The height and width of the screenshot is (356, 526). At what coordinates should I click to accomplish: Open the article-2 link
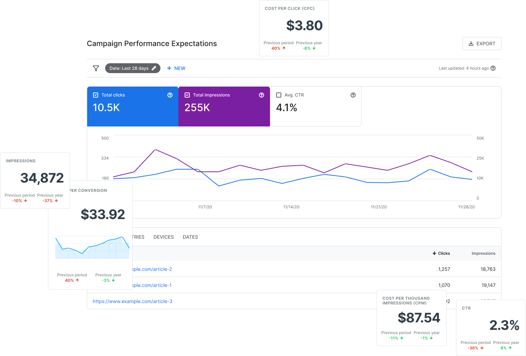(x=152, y=269)
